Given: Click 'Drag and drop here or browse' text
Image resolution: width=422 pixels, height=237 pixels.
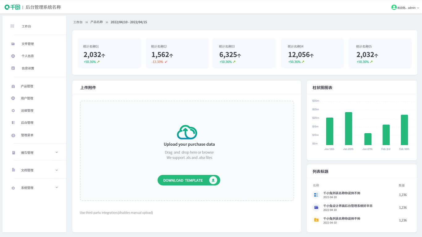Looking at the screenshot, I should pyautogui.click(x=189, y=152).
